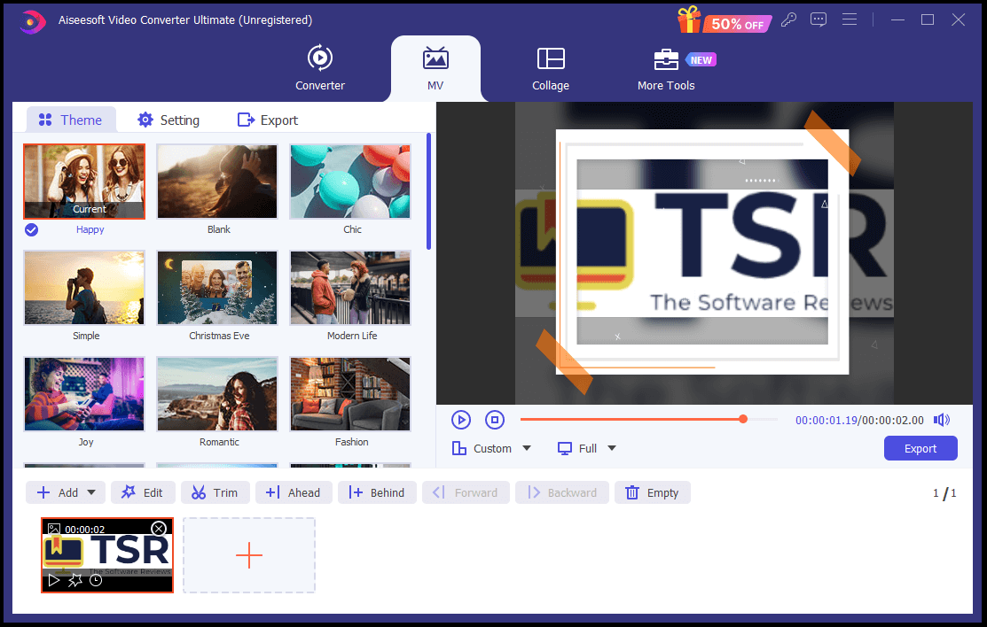Click the Empty trash button
This screenshot has width=987, height=627.
[652, 492]
